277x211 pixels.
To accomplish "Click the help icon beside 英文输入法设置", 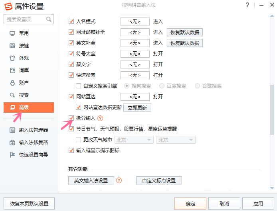I will tap(119, 180).
